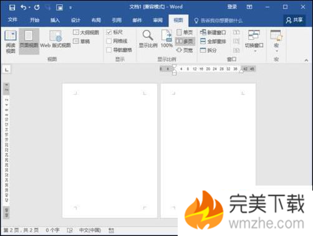Select Print Layout page view
The height and width of the screenshot is (236, 313).
click(29, 41)
